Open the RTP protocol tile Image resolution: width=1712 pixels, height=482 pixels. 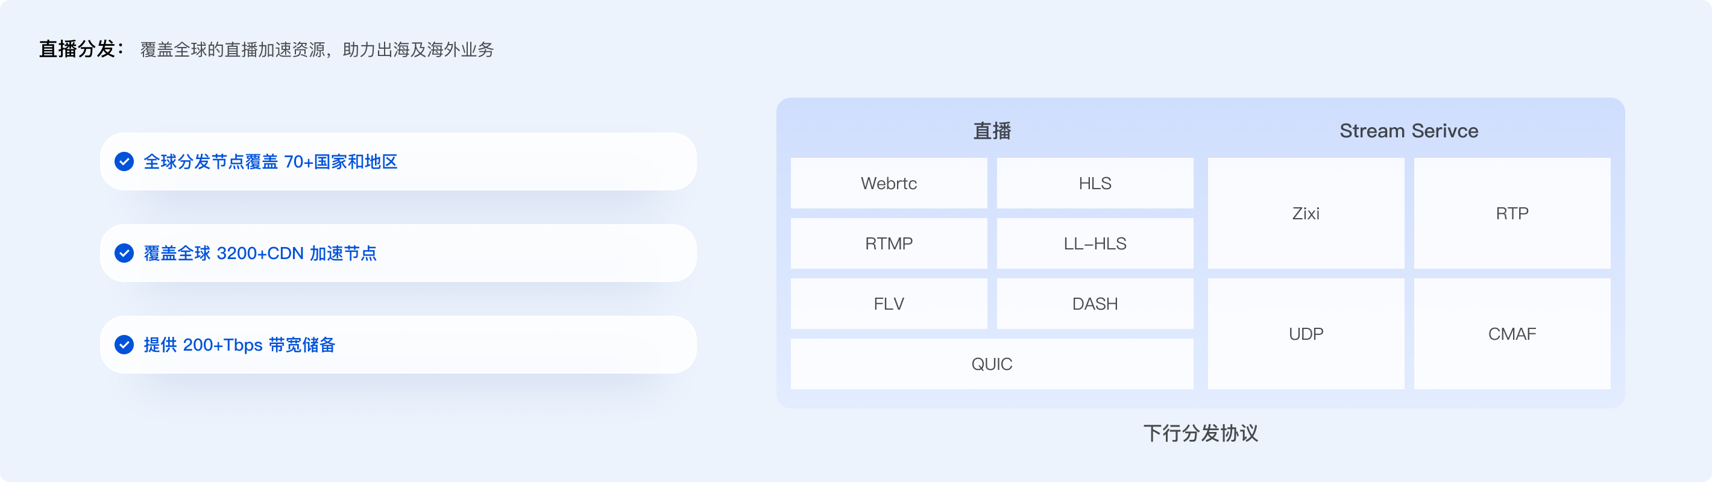(x=1512, y=213)
